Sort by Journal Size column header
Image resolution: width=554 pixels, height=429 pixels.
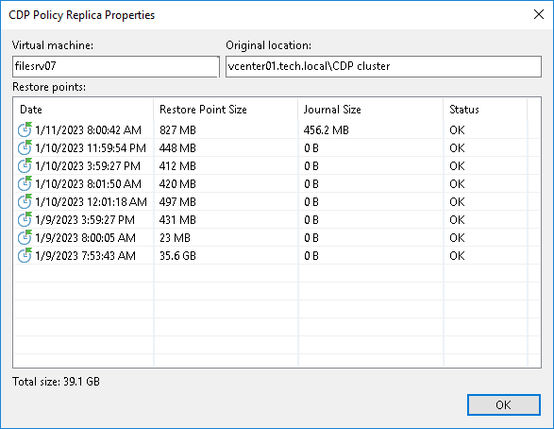click(x=371, y=110)
